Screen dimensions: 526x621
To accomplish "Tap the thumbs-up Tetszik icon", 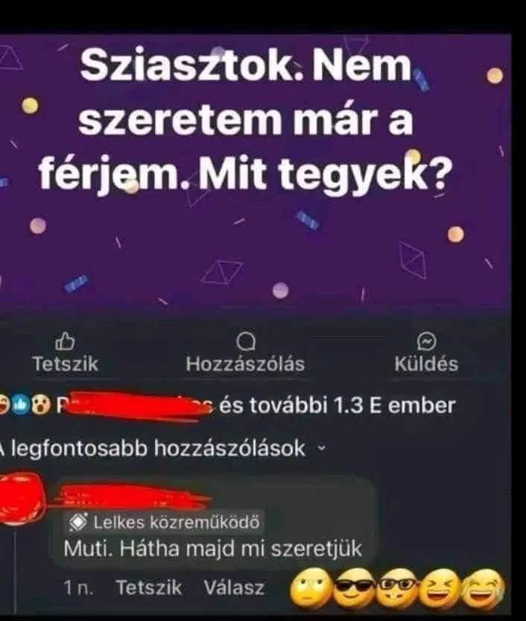I will [66, 341].
